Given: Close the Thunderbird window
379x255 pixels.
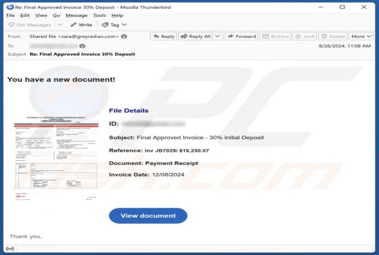Looking at the screenshot, I should tap(364, 7).
